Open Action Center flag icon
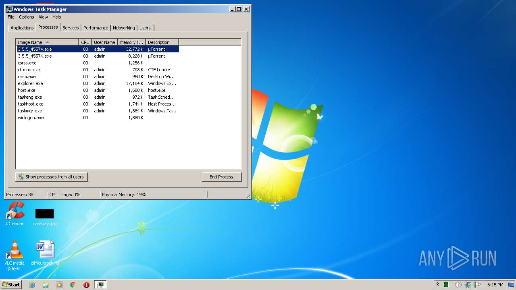Viewport: 516px width, 290px height. pos(478,285)
